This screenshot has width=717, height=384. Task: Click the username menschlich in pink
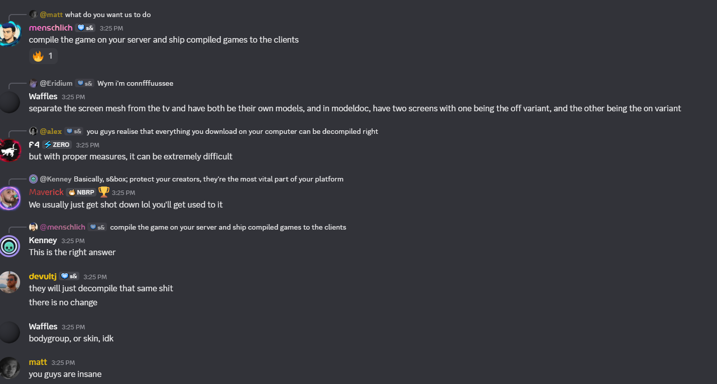coord(51,28)
